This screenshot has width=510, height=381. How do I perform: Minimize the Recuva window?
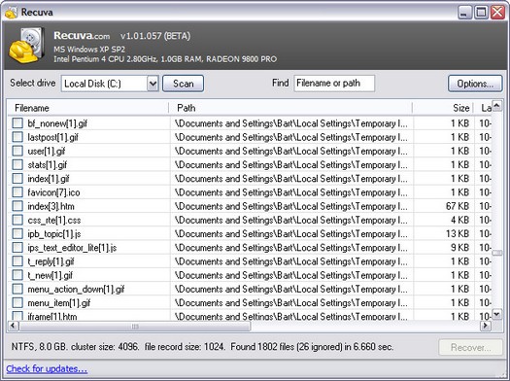(x=464, y=13)
